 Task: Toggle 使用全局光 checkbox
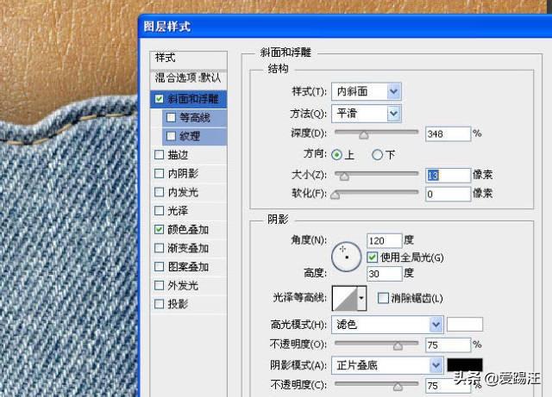pyautogui.click(x=372, y=257)
